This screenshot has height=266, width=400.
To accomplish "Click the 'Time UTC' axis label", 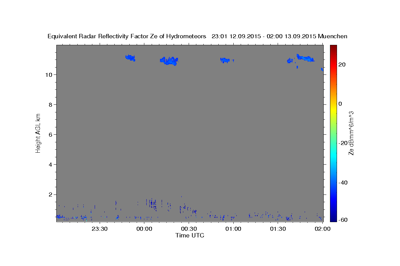I will 190,235.
